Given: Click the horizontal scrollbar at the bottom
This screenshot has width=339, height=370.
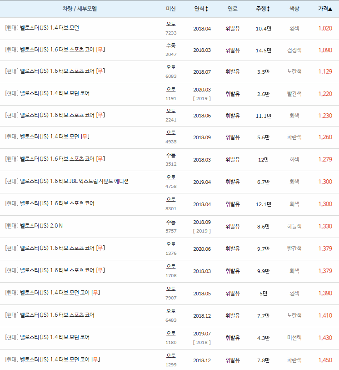Looking at the screenshot, I should pos(169,368).
